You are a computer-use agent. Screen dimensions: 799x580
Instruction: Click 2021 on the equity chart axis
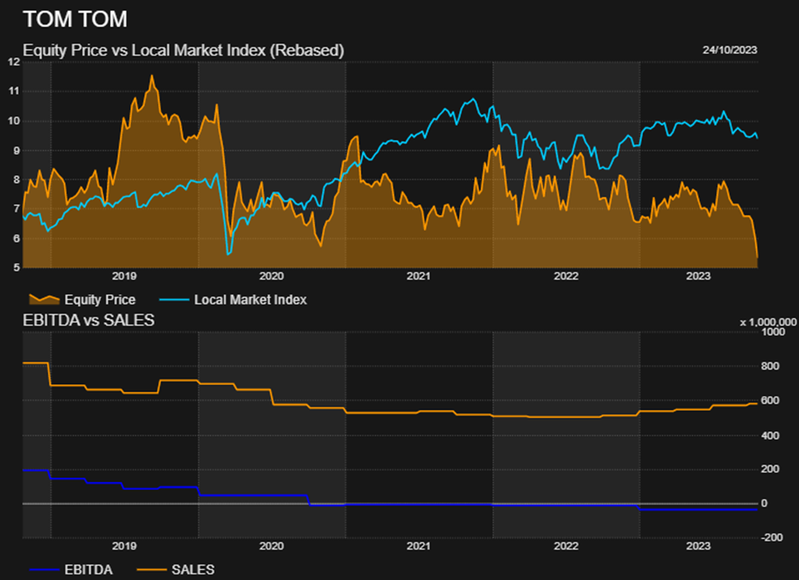419,276
